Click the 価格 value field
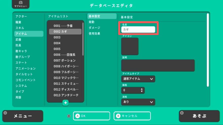Viewport: 223px width, 125px height. pos(133,90)
